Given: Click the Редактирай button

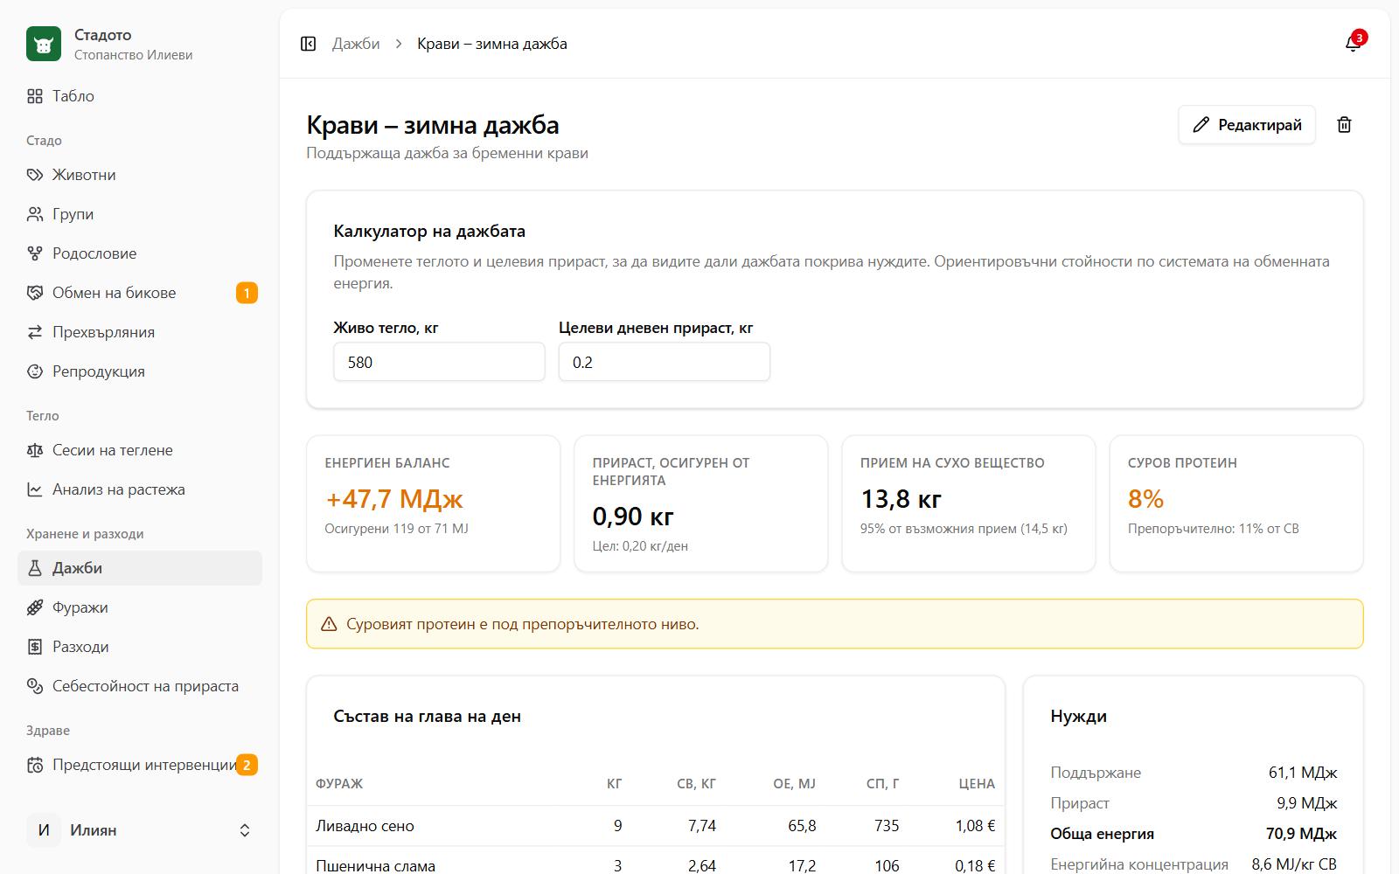Looking at the screenshot, I should (1247, 125).
